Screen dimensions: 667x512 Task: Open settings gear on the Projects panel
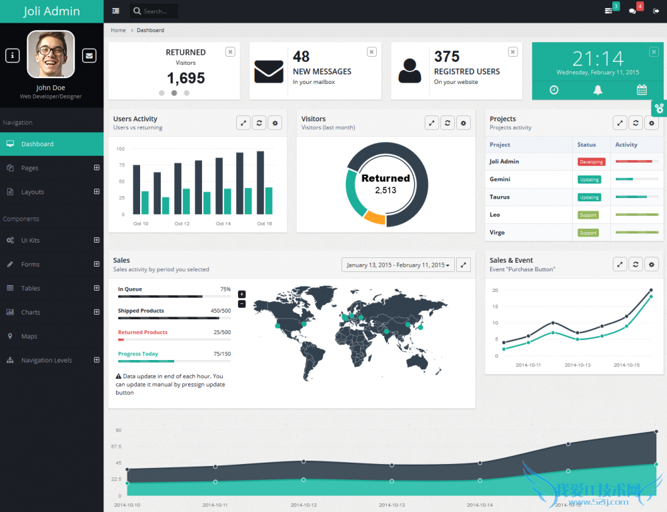pos(652,123)
